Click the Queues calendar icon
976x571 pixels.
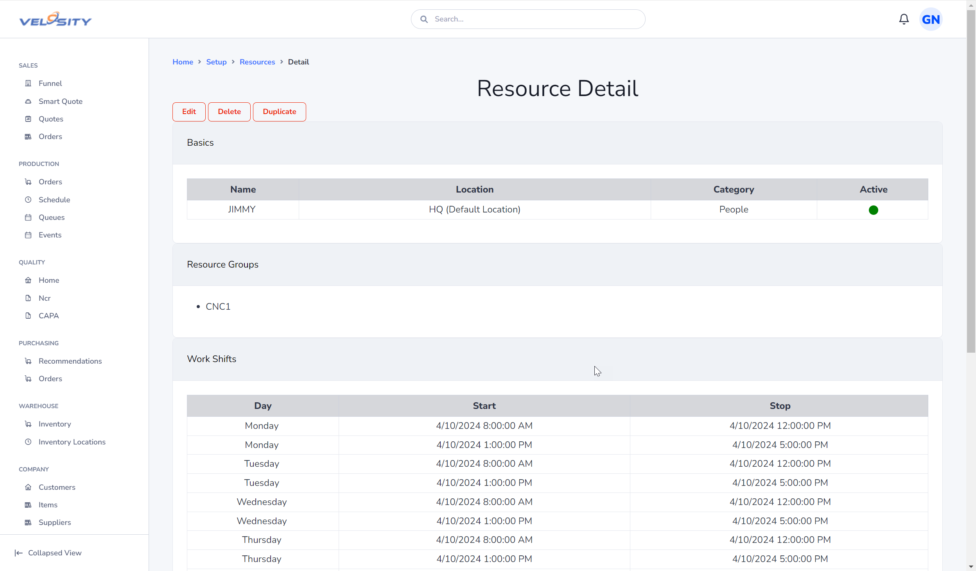coord(28,217)
